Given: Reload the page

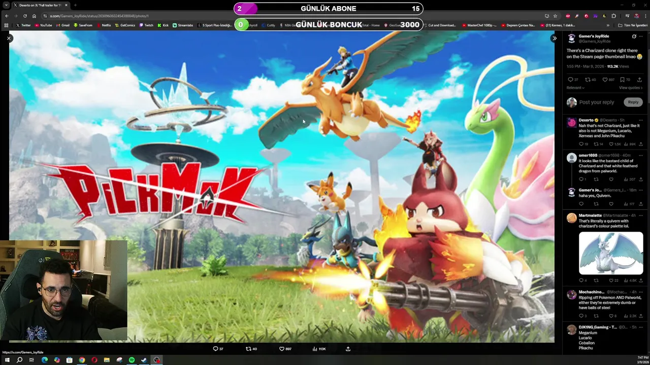Looking at the screenshot, I should 25,16.
